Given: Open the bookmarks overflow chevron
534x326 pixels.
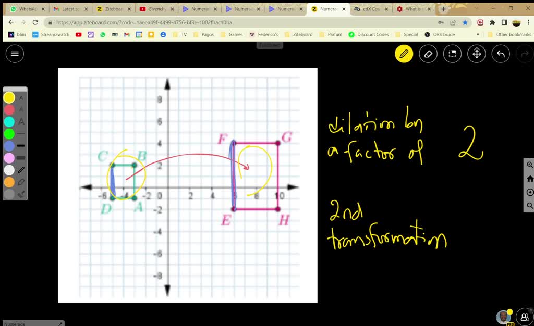Looking at the screenshot, I should (477, 34).
